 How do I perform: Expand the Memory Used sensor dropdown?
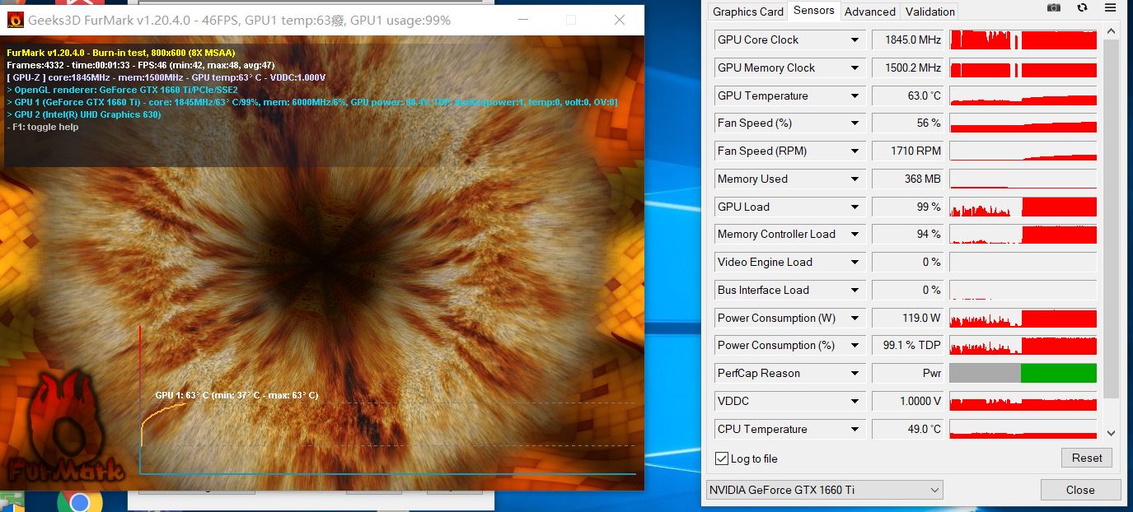point(855,179)
